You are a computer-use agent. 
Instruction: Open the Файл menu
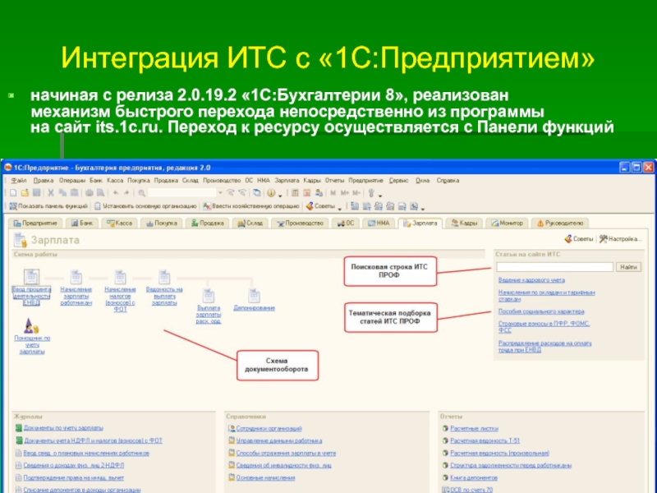18,180
